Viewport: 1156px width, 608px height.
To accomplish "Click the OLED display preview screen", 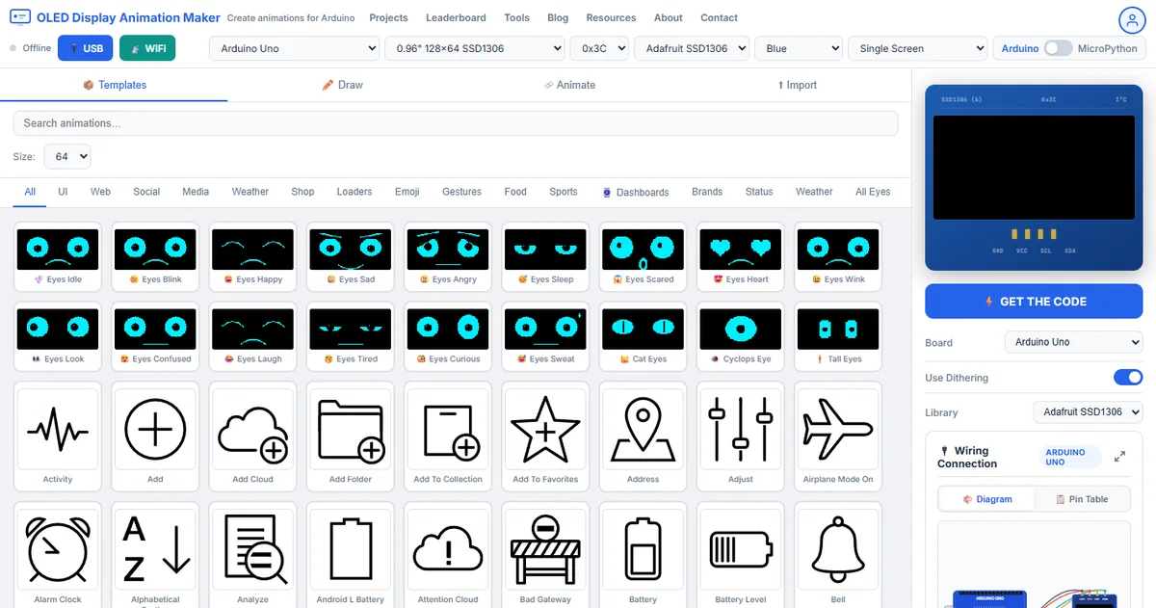I will [1034, 169].
